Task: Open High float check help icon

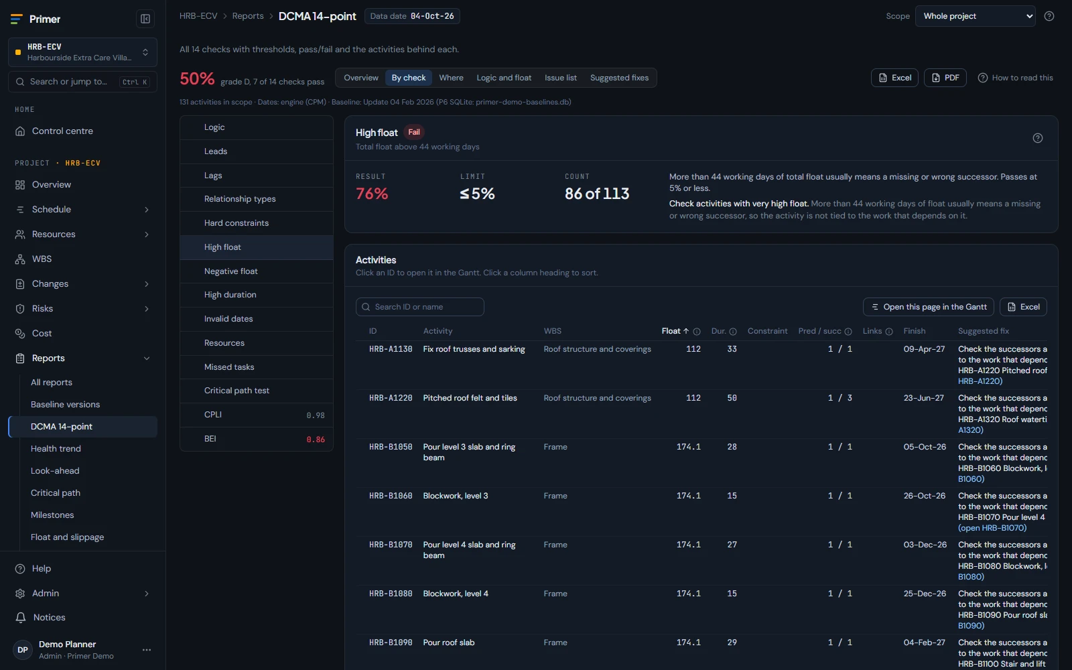Action: (x=1038, y=138)
